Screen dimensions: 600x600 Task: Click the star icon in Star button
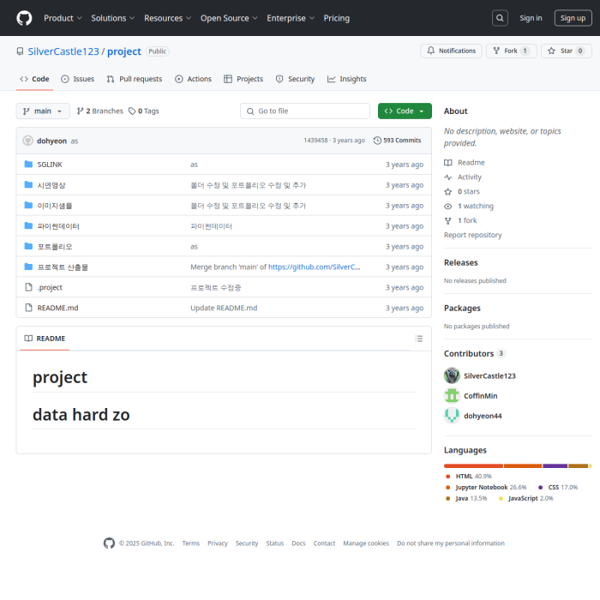pyautogui.click(x=551, y=51)
